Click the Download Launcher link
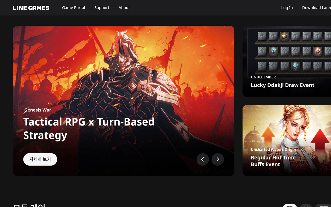The width and height of the screenshot is (331, 207). coord(316,8)
